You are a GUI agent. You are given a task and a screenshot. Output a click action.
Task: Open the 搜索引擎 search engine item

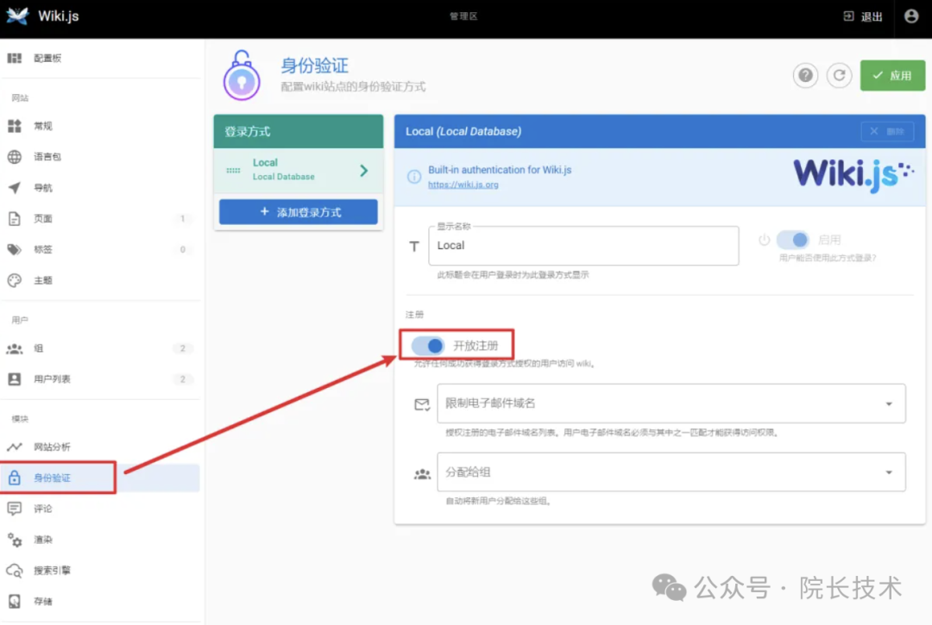[101, 571]
